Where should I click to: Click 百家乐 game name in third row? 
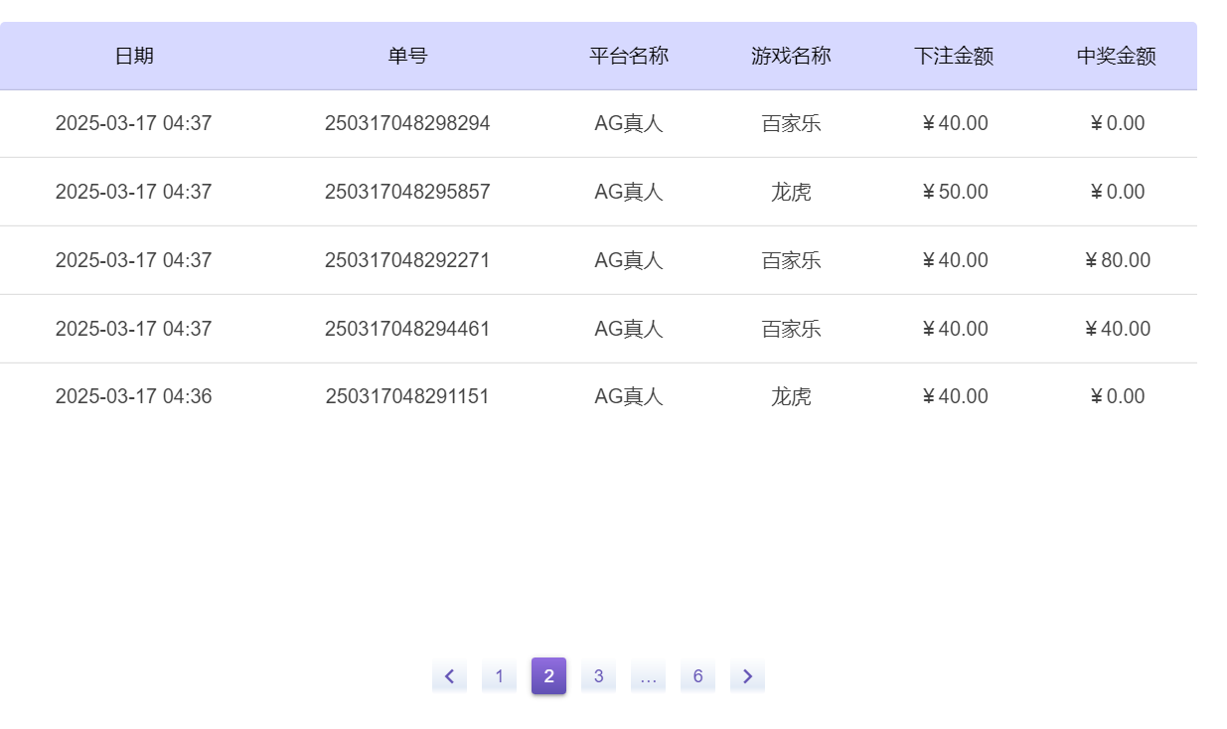(792, 259)
